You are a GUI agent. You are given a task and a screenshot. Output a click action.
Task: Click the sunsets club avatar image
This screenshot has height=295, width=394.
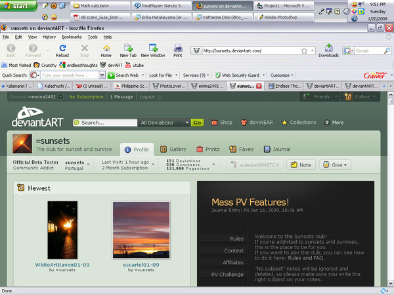pos(22,144)
